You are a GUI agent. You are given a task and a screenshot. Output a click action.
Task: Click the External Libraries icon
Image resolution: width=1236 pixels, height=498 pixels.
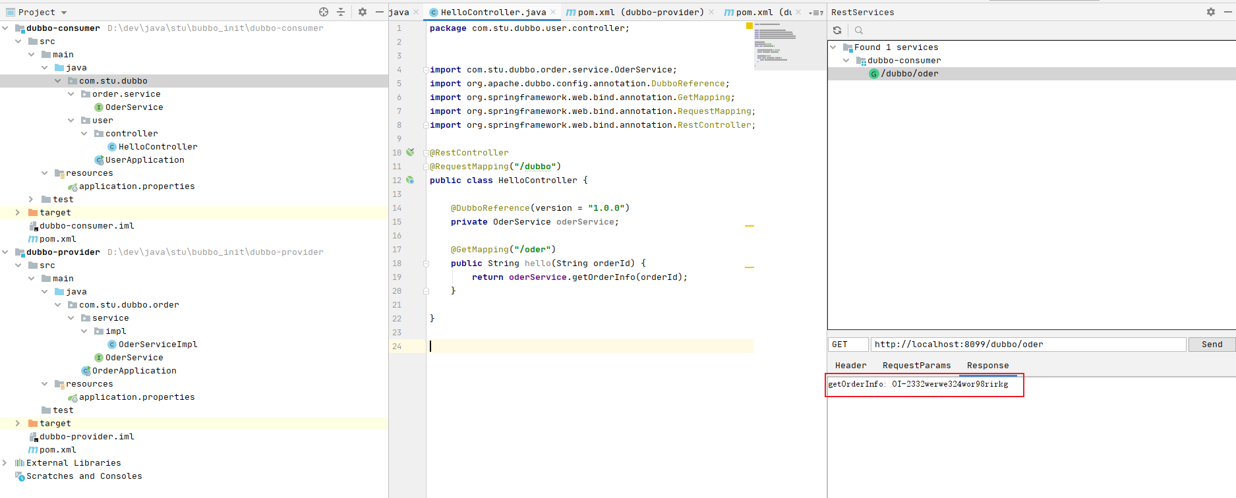[20, 463]
